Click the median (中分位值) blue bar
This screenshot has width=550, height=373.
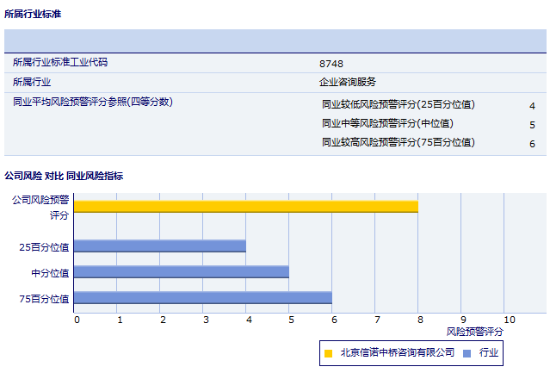[x=181, y=272]
